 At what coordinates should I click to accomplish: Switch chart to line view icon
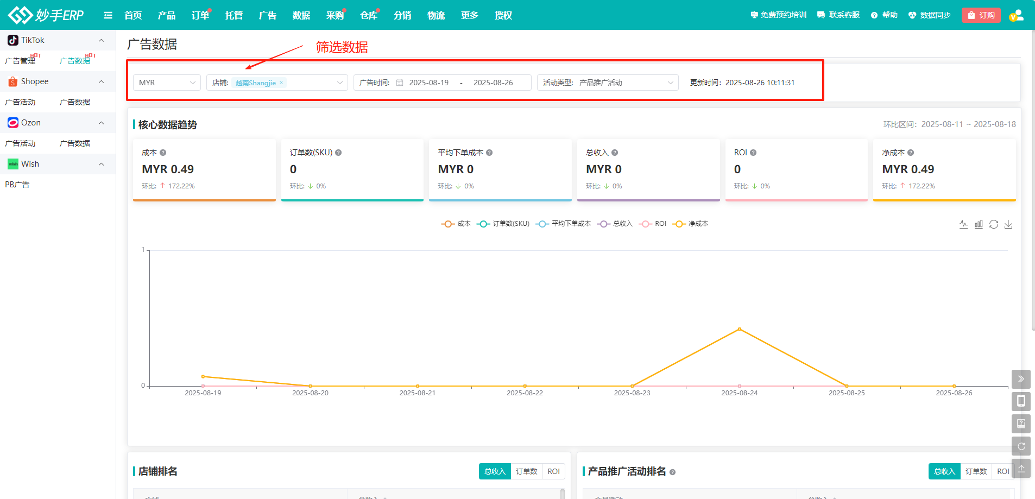point(963,224)
